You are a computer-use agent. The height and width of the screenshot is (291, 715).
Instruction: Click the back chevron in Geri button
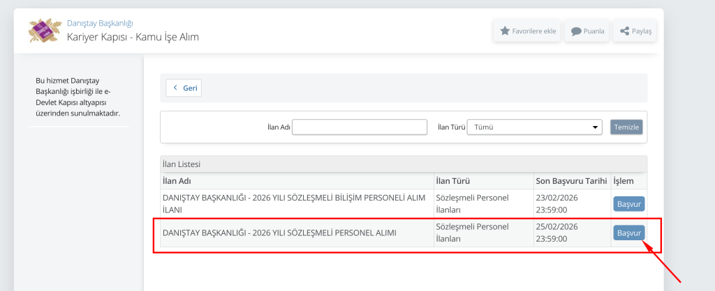click(x=175, y=88)
